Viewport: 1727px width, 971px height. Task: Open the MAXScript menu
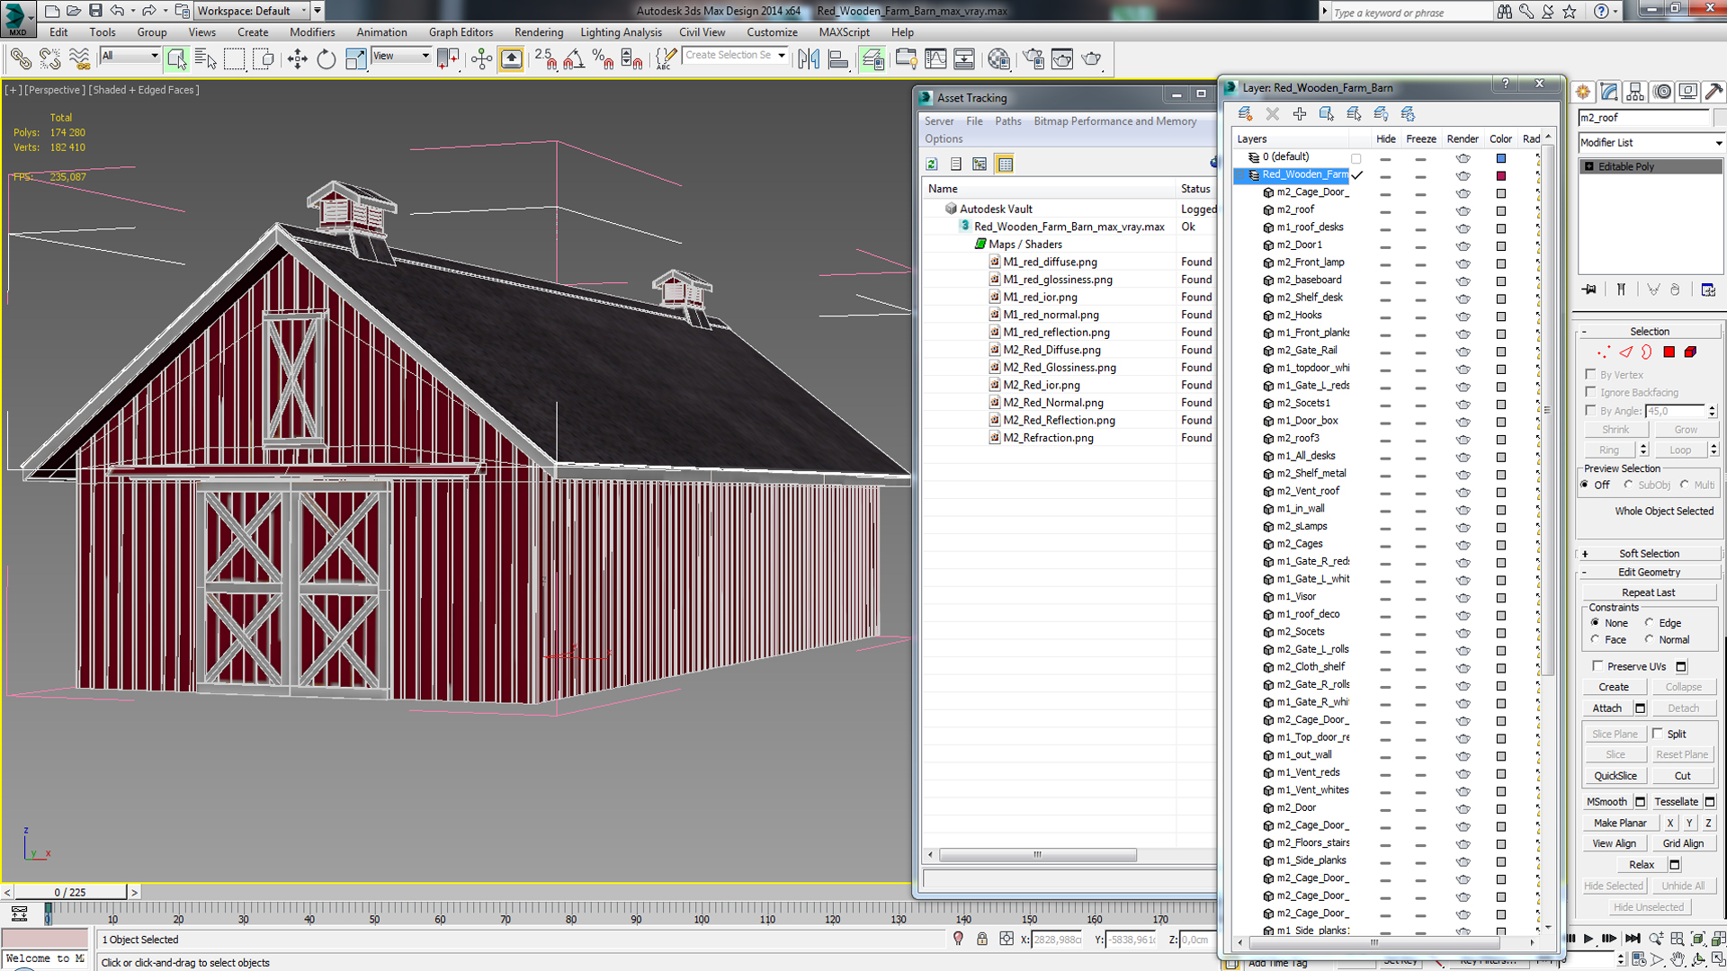click(844, 32)
